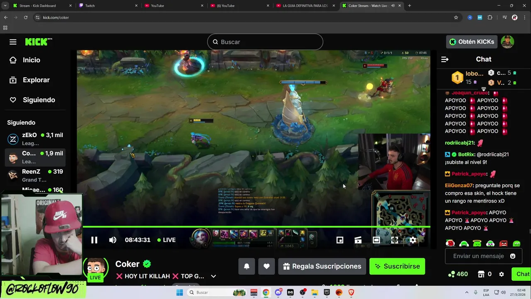Screen dimensions: 531x299
Task: Click the 460 channel points icon
Action: (x=451, y=274)
